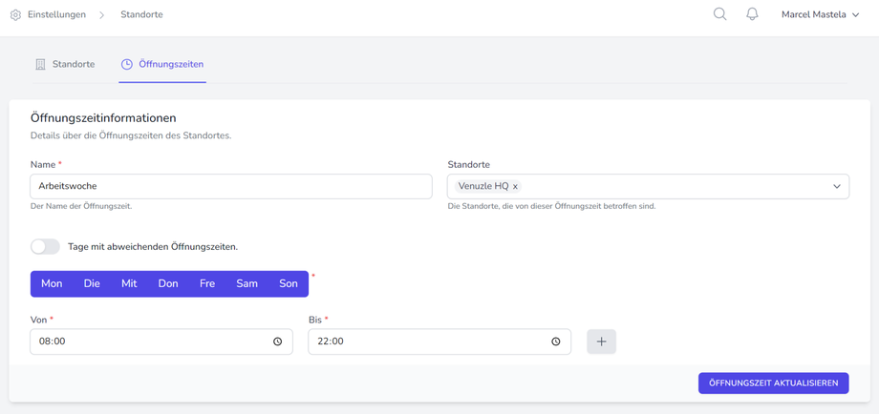Click the building icon on Standorte tab
Image resolution: width=879 pixels, height=414 pixels.
click(x=40, y=65)
